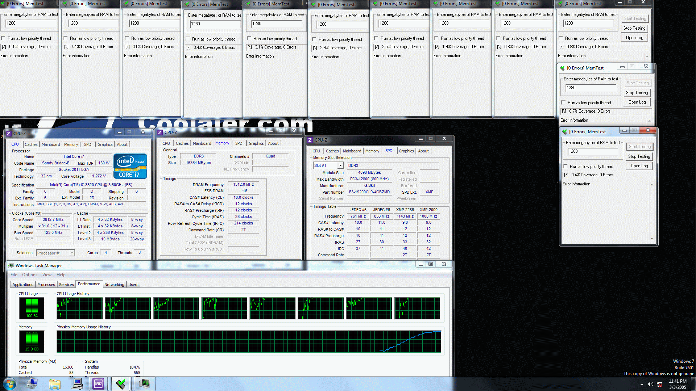
Task: Click the CPU Usage 100% gauge
Action: tap(32, 308)
